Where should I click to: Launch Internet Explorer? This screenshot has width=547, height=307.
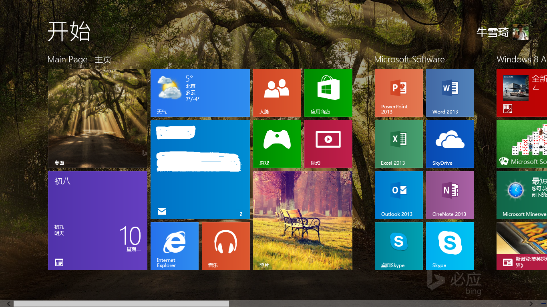pos(174,246)
